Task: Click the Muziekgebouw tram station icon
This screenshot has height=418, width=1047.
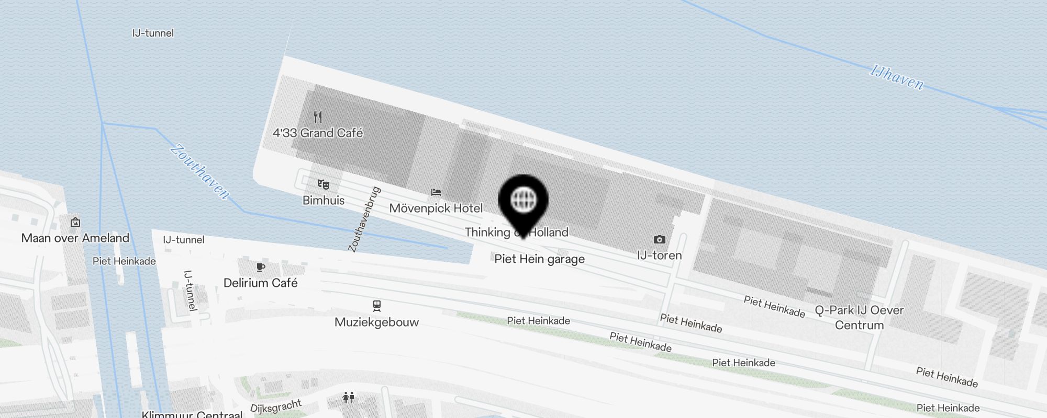Action: click(x=377, y=306)
